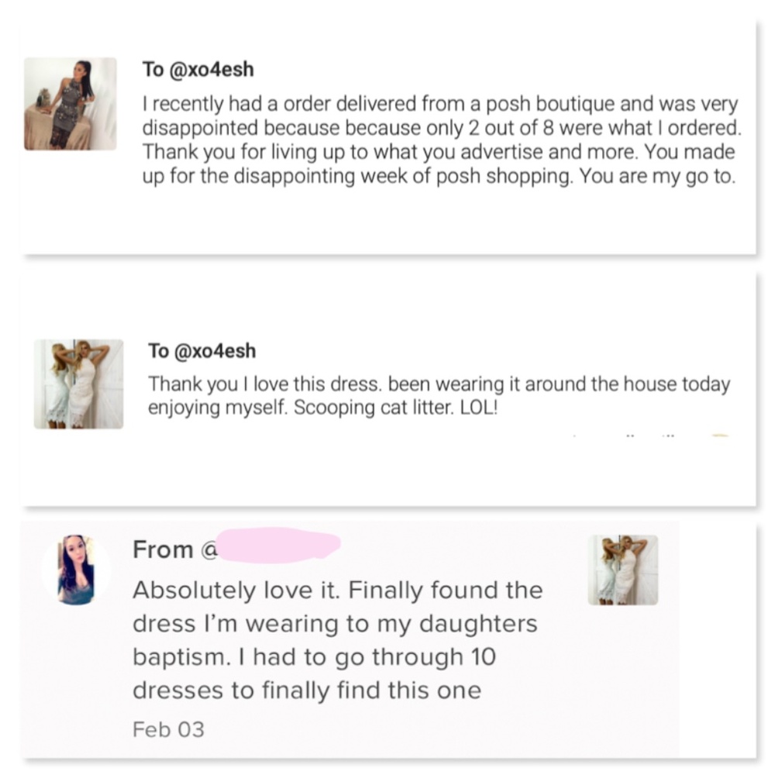775x775 pixels.
Task: Click the line "dress I'm wearing to my daughters"
Action: 335,624
